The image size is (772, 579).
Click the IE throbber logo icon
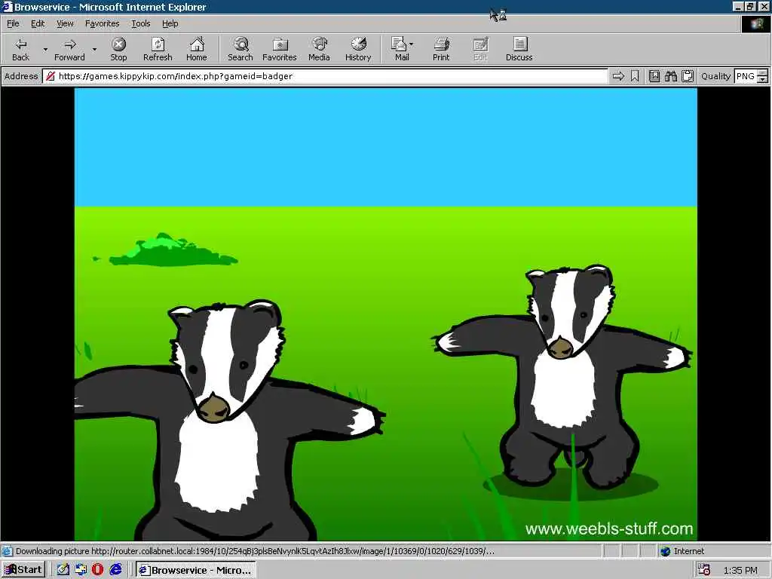[755, 23]
